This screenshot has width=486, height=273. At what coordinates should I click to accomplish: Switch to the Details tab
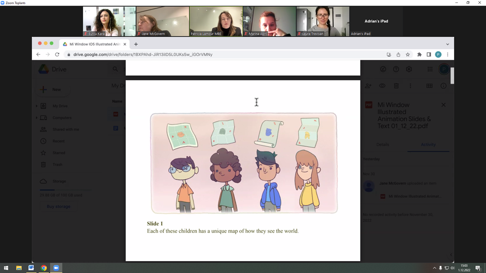click(x=383, y=145)
